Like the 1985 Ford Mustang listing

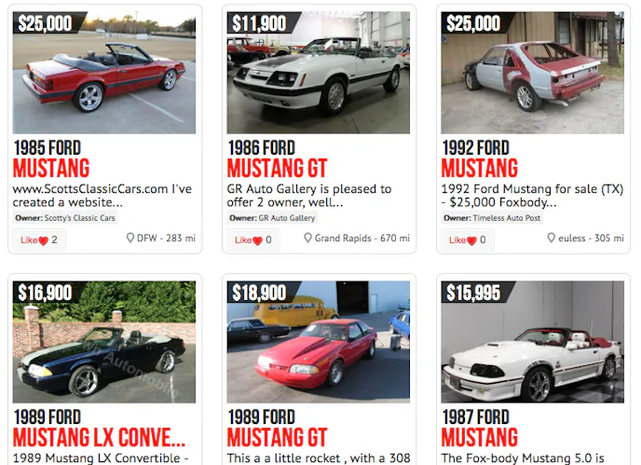(x=39, y=240)
